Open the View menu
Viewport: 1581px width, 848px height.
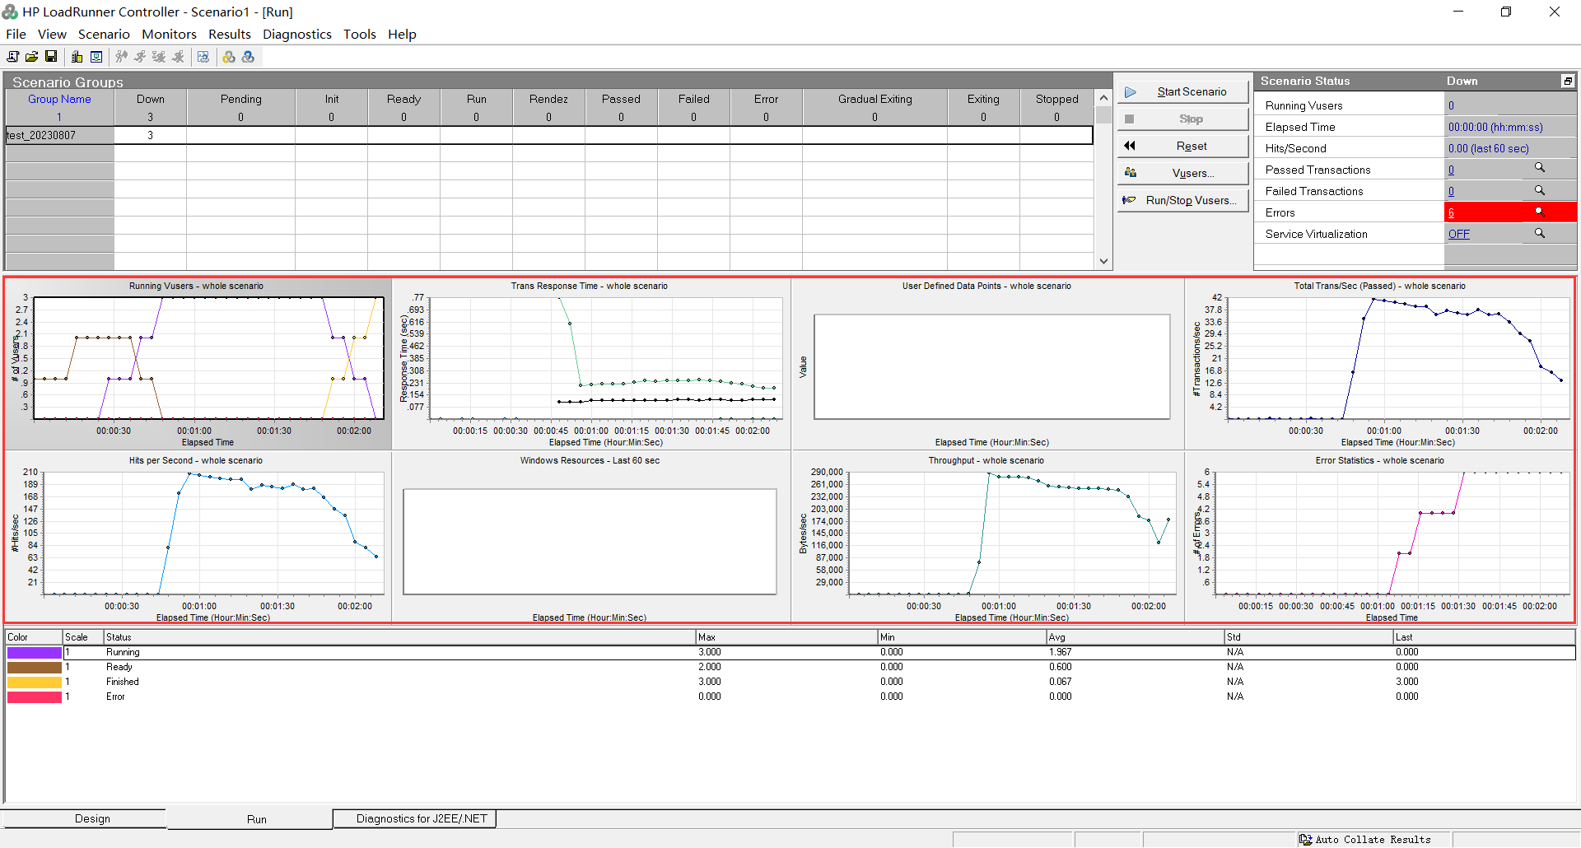(52, 34)
